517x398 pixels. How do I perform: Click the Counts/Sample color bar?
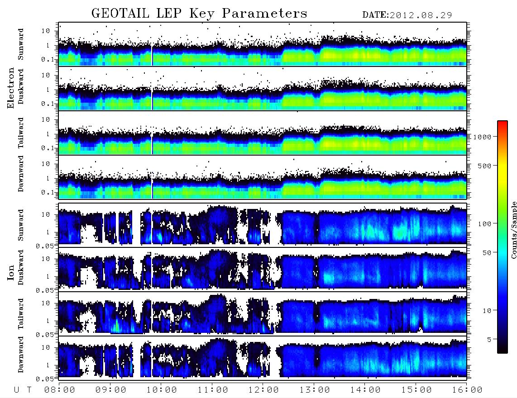503,237
